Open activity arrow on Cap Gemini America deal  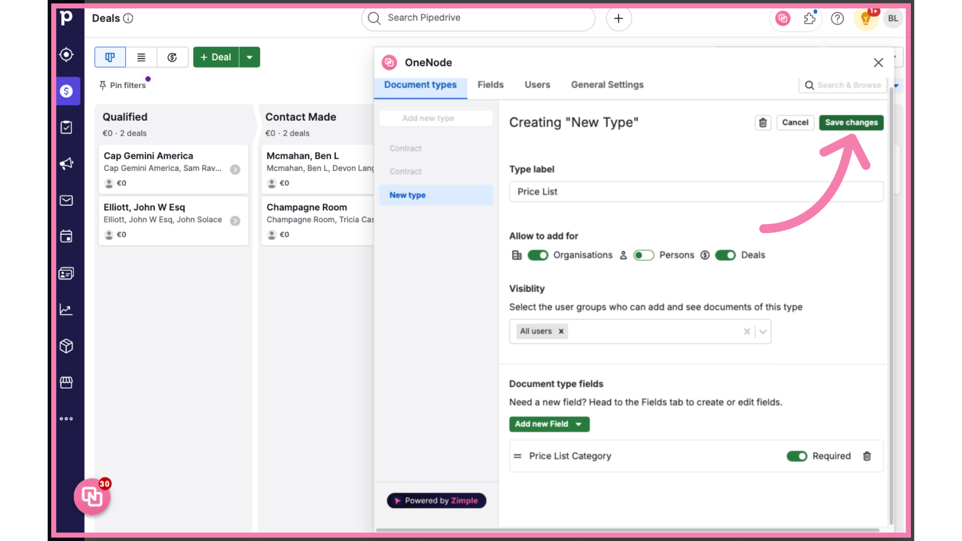tap(235, 169)
